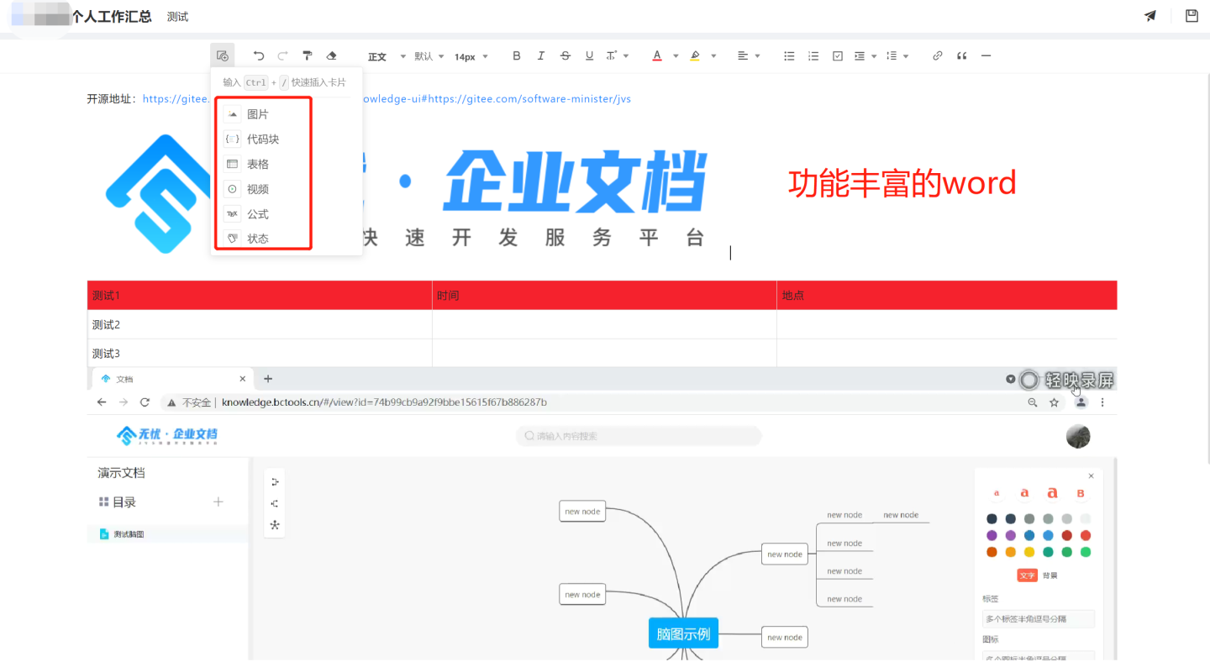Toggle underline formatting

pyautogui.click(x=589, y=56)
